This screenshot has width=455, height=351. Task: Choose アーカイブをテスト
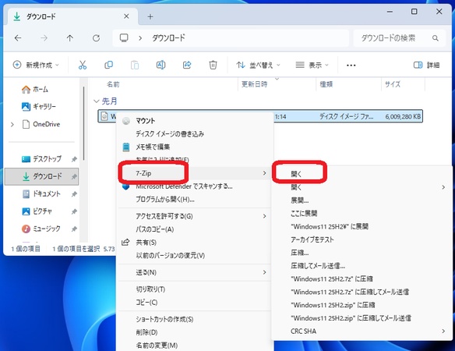pyautogui.click(x=362, y=239)
